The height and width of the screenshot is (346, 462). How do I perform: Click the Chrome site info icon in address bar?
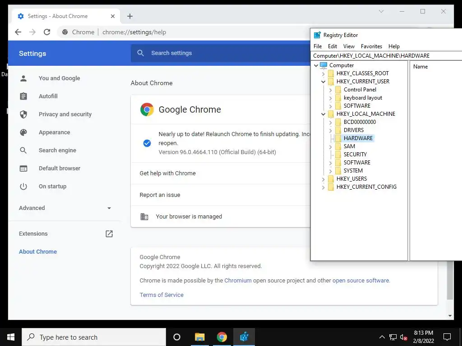click(x=65, y=32)
